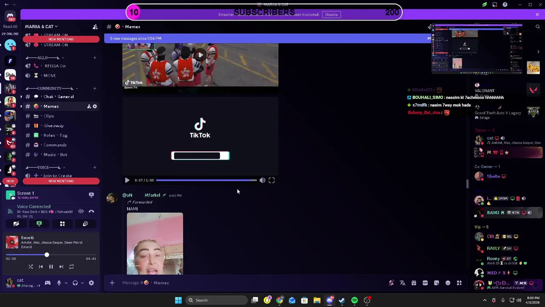Open Chat General channel
The width and height of the screenshot is (545, 307).
(x=61, y=97)
